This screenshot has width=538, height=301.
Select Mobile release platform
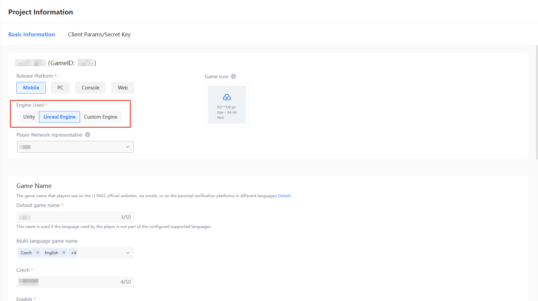pyautogui.click(x=31, y=88)
